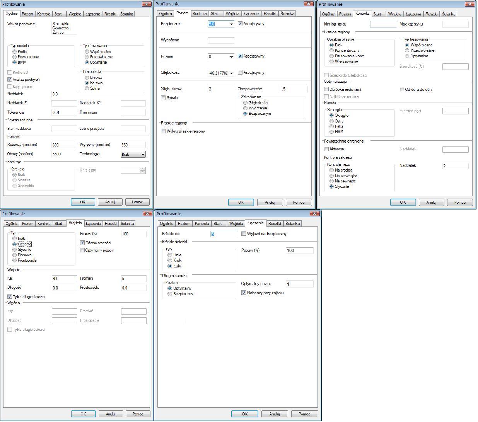Select Wierszowanie under Obrabiaj płaskie

331,61
